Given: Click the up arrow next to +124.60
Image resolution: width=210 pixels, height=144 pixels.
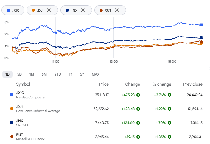Looking at the screenshot, I should pos(138,123).
